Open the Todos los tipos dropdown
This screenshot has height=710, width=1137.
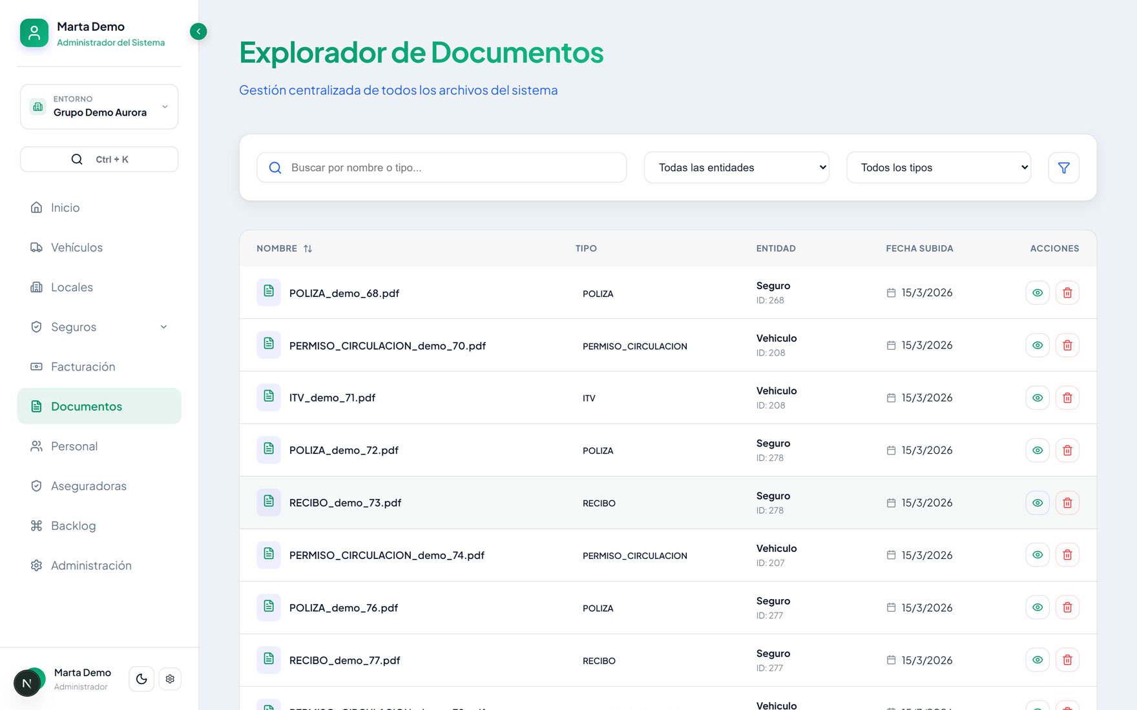point(939,168)
